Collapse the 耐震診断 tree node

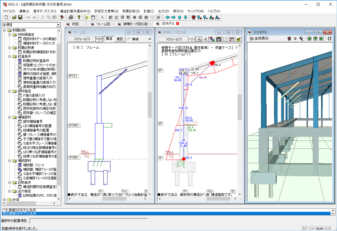tap(4, 31)
